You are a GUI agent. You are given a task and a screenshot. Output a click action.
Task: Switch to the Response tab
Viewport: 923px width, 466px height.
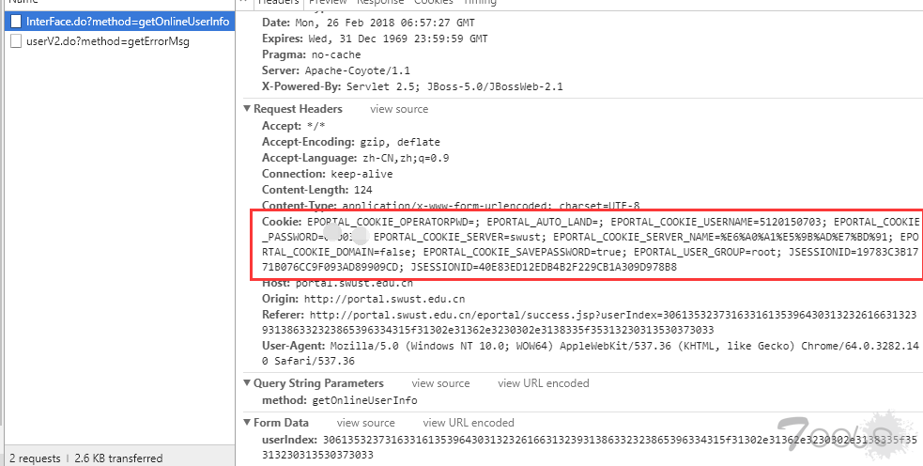coord(380,3)
